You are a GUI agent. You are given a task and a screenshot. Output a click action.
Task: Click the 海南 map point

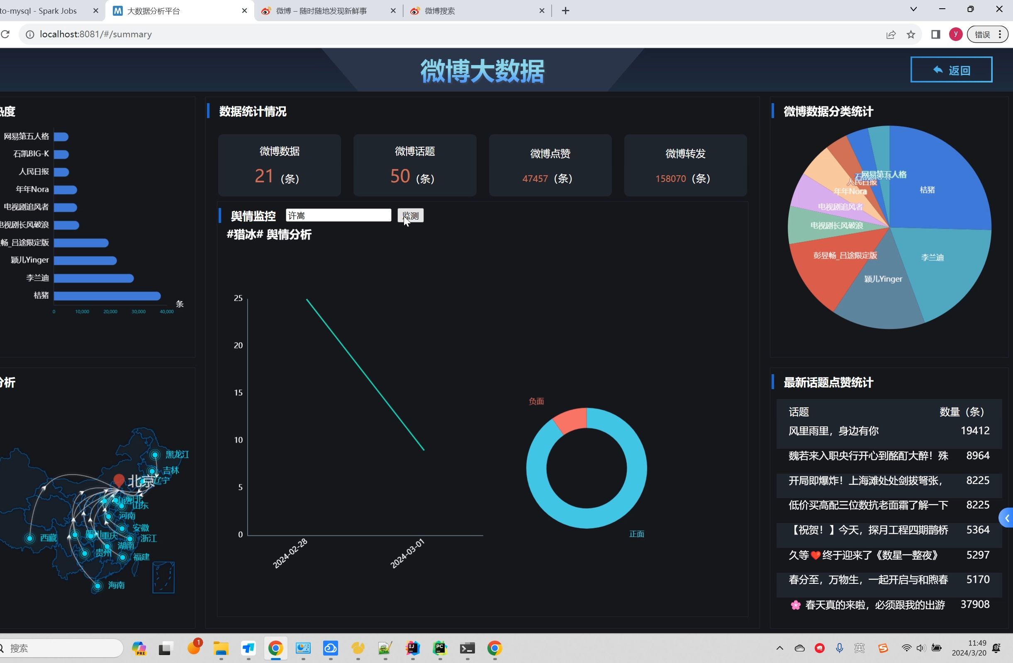pyautogui.click(x=97, y=586)
